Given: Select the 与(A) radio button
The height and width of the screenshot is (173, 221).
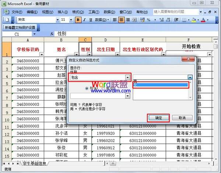Looking at the screenshot, I should (87, 88).
